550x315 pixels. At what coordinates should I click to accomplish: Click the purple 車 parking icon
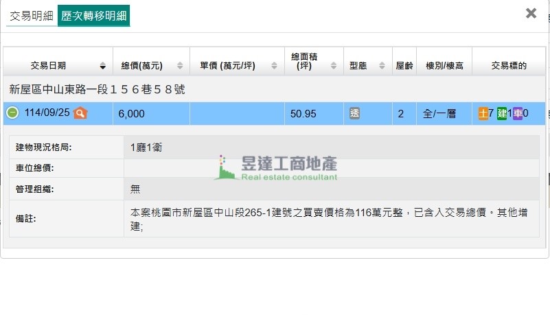pyautogui.click(x=518, y=113)
